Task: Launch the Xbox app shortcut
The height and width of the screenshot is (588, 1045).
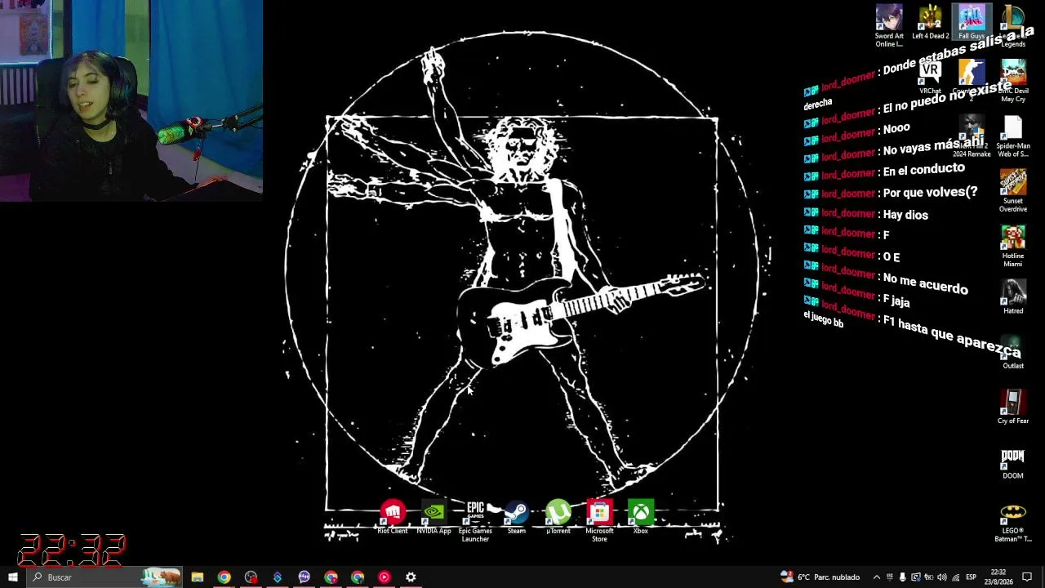Action: tap(641, 518)
